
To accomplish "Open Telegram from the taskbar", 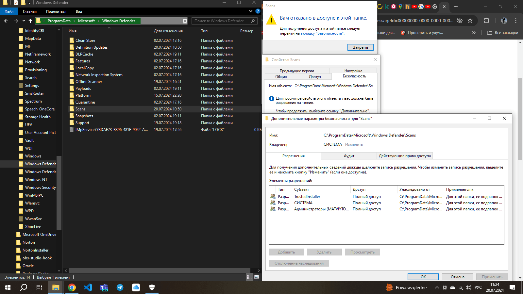I will pyautogui.click(x=120, y=287).
